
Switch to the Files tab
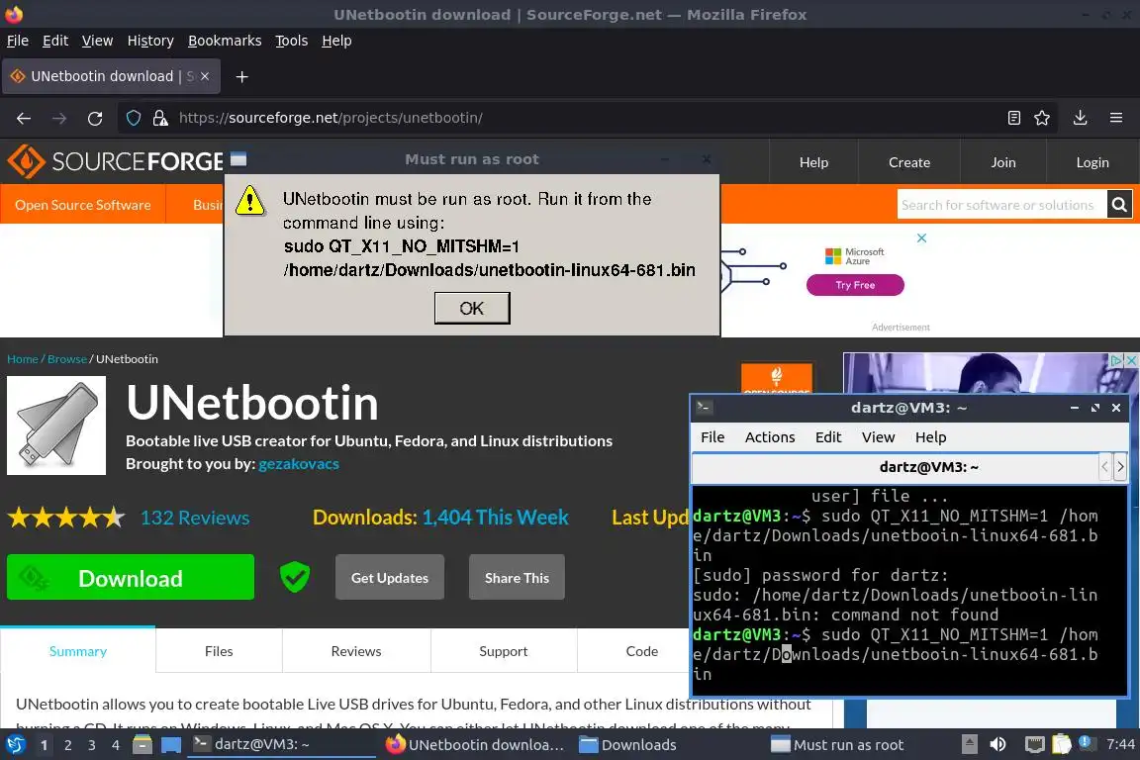[219, 651]
